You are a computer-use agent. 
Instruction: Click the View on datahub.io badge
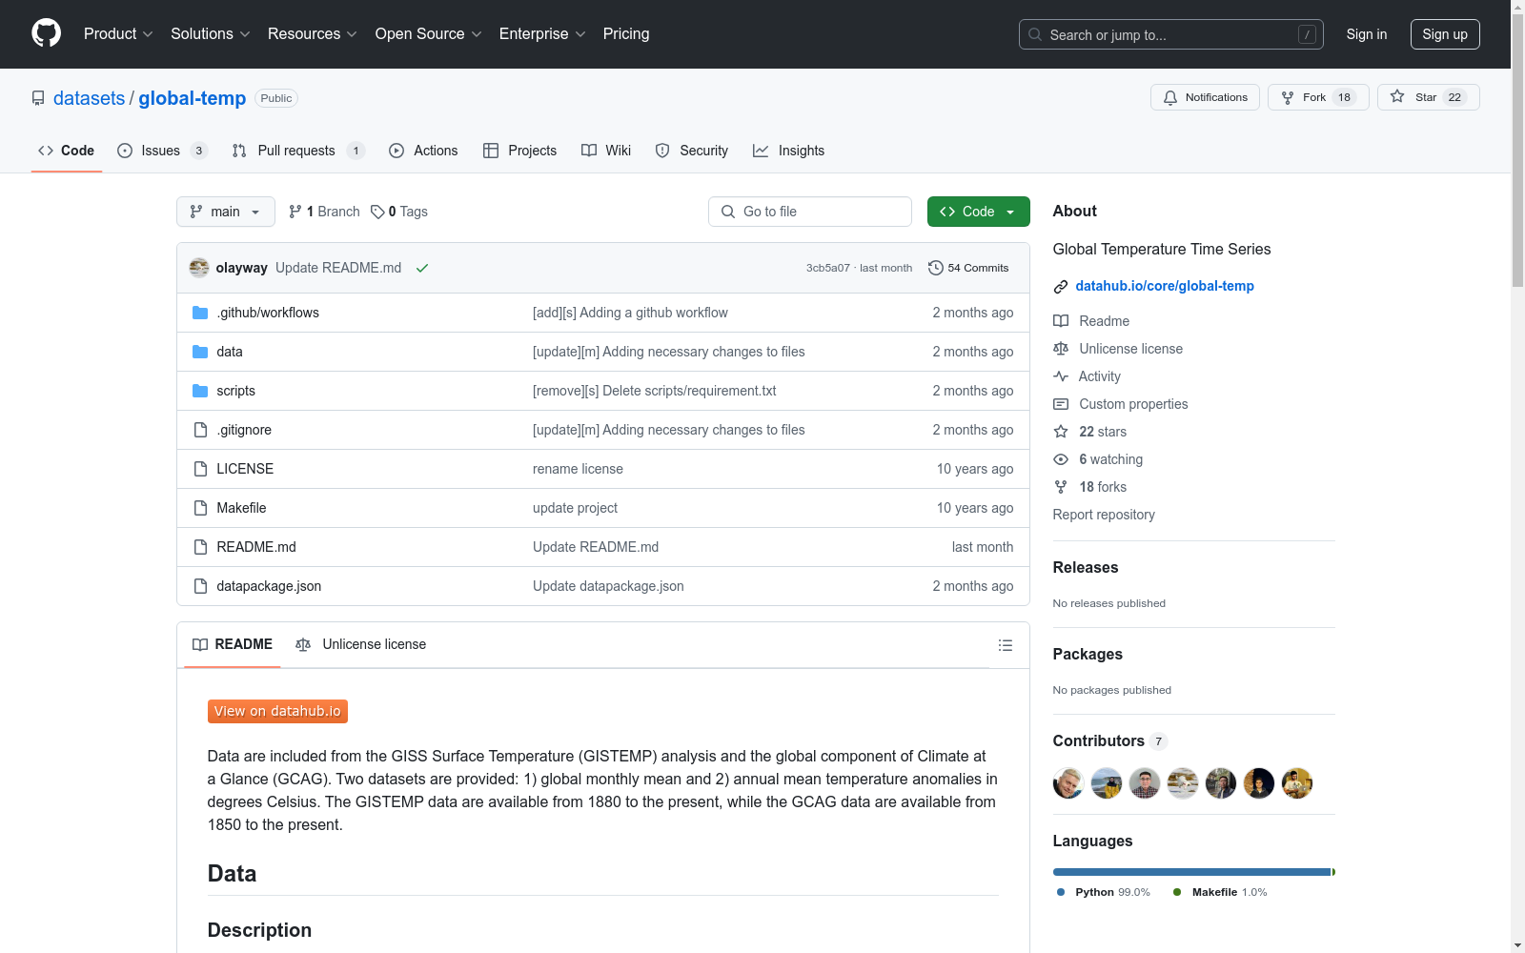277,711
